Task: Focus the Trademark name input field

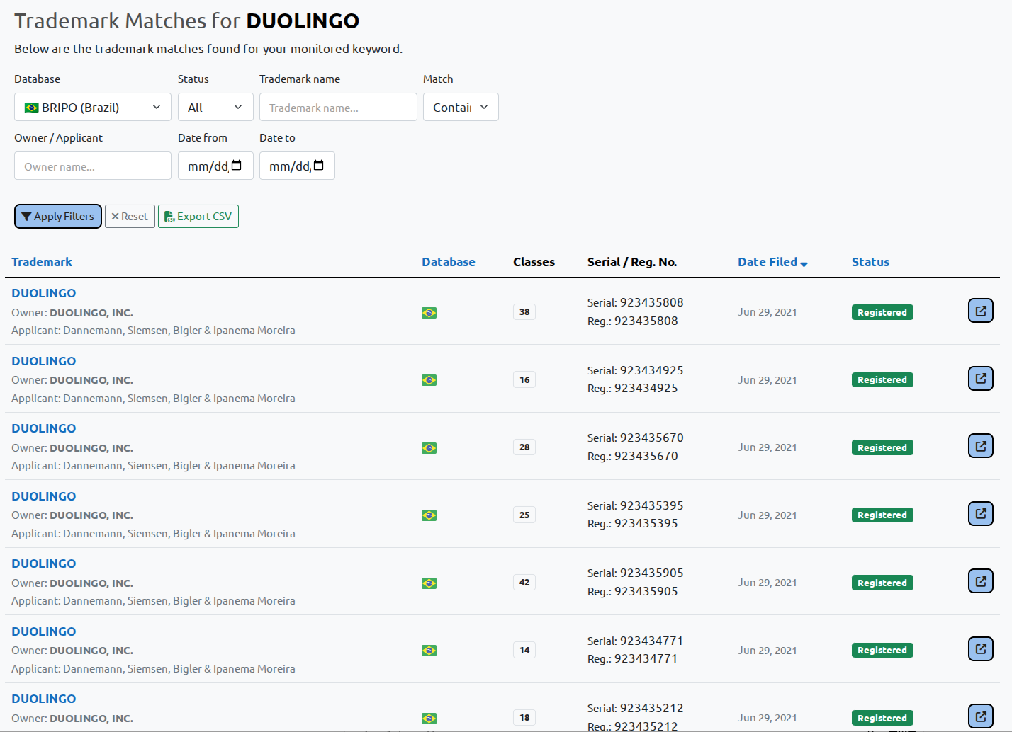Action: [338, 108]
